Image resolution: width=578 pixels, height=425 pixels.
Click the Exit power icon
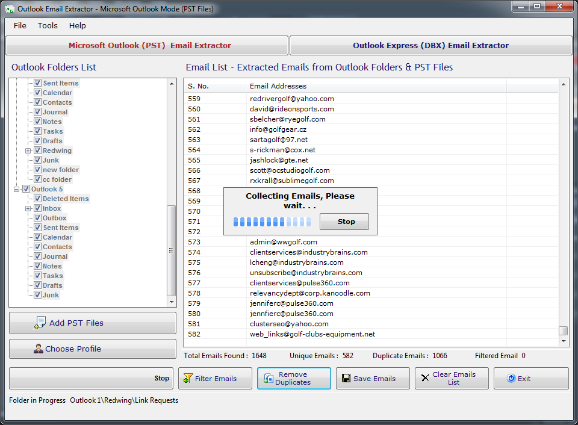point(511,378)
